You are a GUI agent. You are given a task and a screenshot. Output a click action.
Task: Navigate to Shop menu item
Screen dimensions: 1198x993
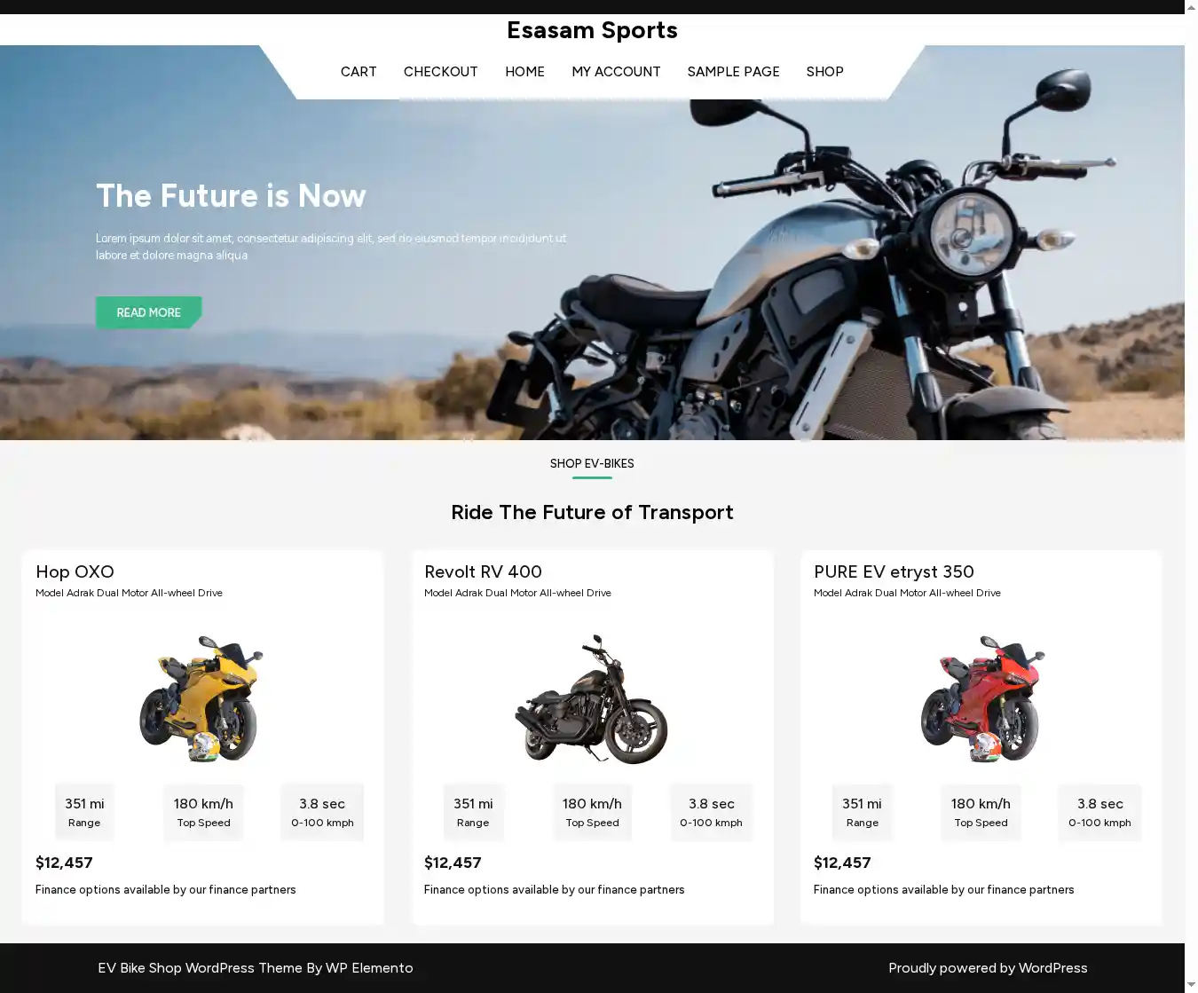[x=824, y=72]
